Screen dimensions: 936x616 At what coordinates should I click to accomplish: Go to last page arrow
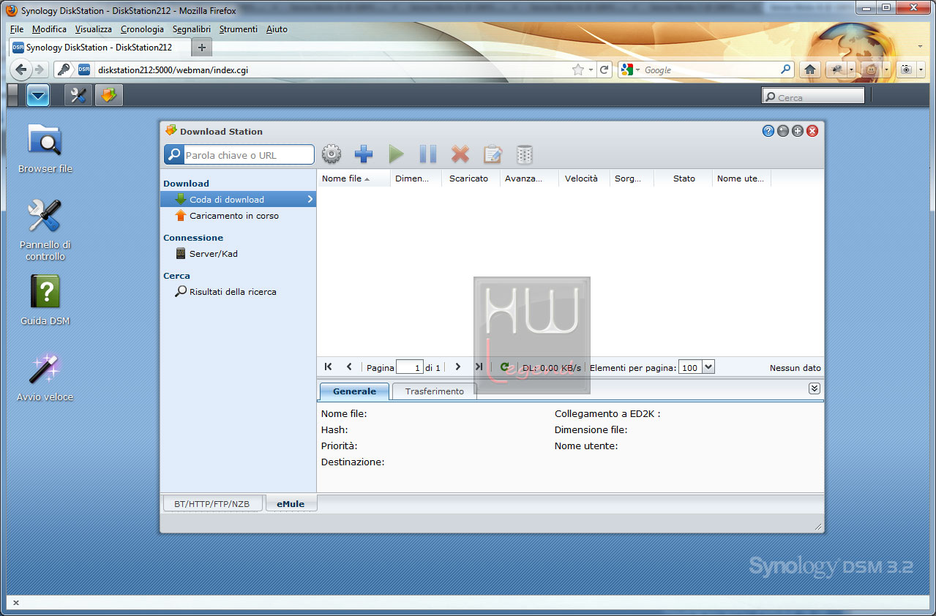pyautogui.click(x=479, y=367)
